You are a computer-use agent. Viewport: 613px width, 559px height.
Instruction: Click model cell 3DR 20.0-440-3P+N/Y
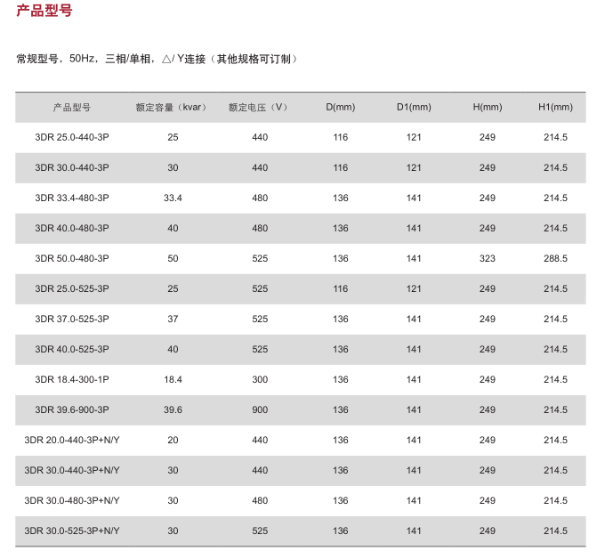tap(72, 440)
